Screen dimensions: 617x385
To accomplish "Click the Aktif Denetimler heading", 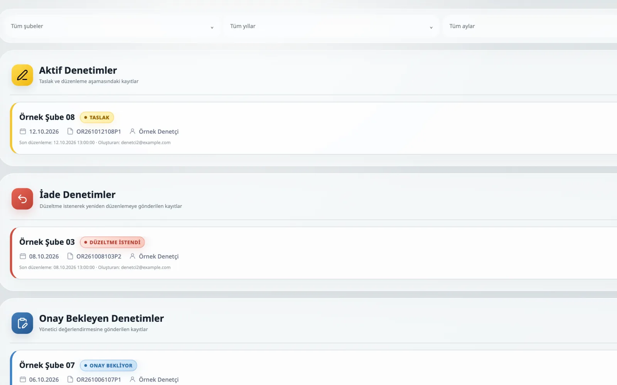I will pos(78,70).
